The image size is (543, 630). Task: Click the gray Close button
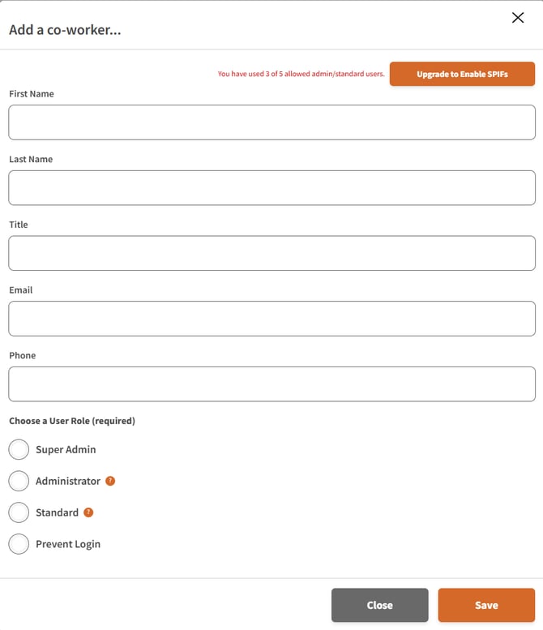point(380,605)
